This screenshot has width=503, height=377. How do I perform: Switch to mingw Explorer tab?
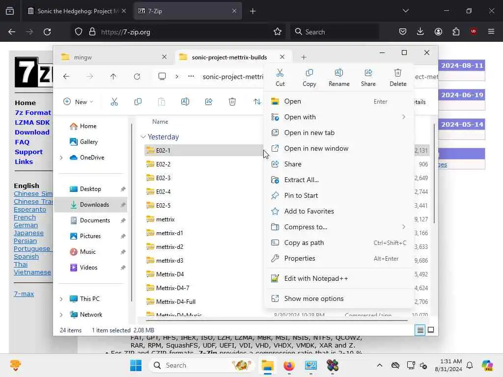tap(113, 57)
